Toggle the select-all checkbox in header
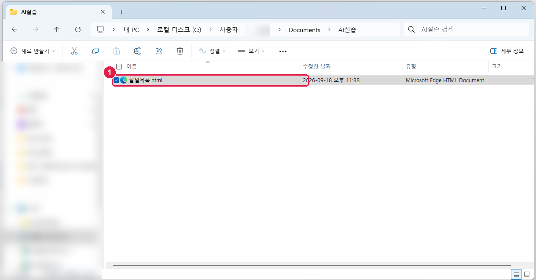The height and width of the screenshot is (280, 536). 119,66
